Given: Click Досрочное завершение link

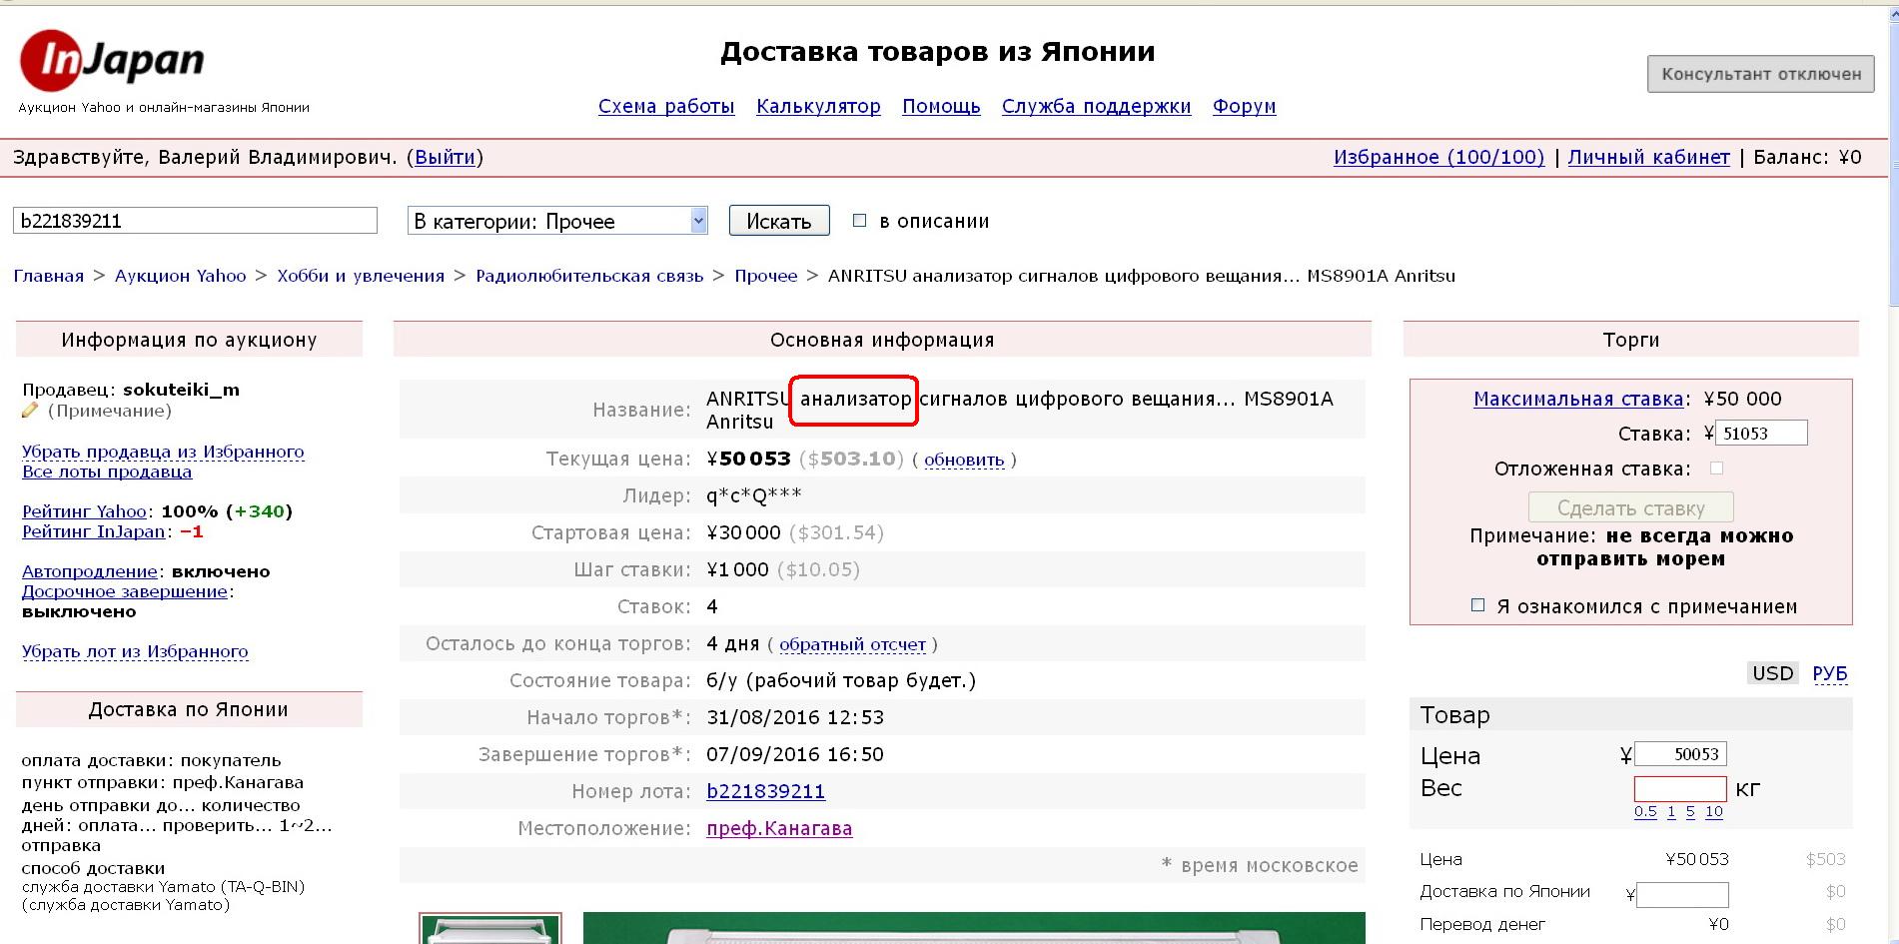Looking at the screenshot, I should tap(125, 591).
